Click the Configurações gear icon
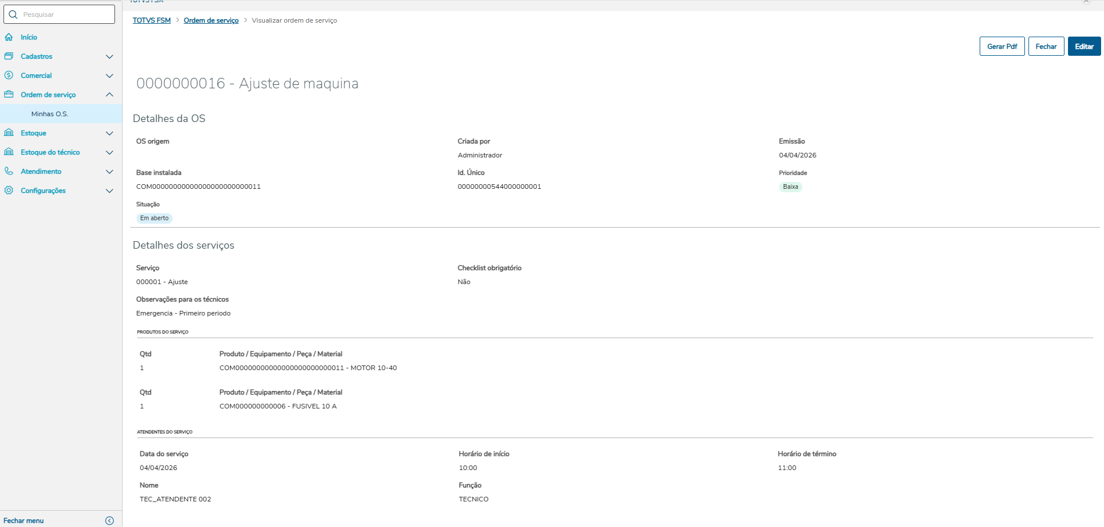The width and height of the screenshot is (1104, 527). coord(9,191)
